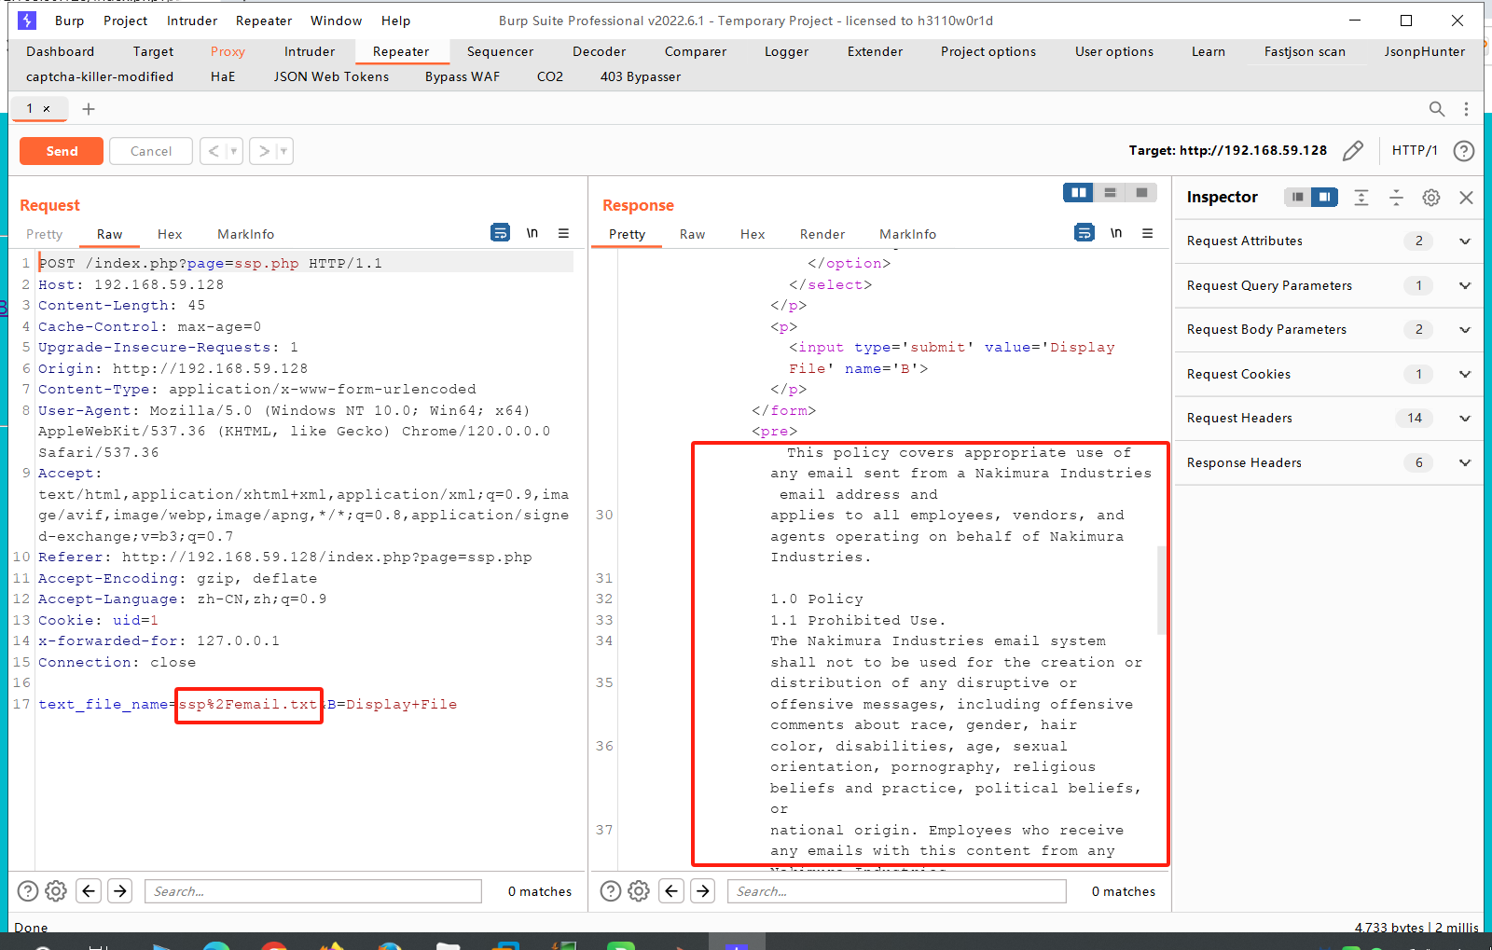Select the horizontal split layout view
The image size is (1492, 950).
coord(1111,192)
